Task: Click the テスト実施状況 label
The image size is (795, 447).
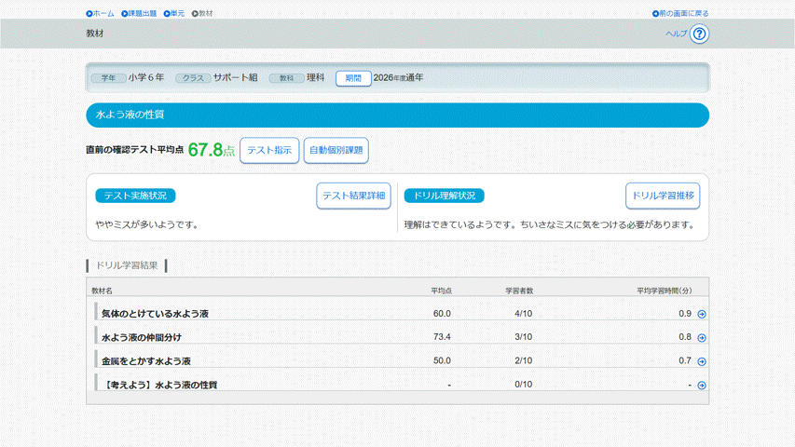Action: click(135, 196)
